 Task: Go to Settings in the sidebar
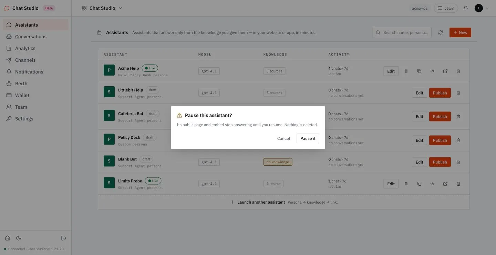[35, 119]
